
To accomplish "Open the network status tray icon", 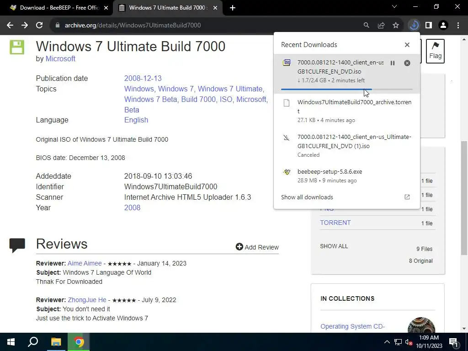I will coord(398,342).
